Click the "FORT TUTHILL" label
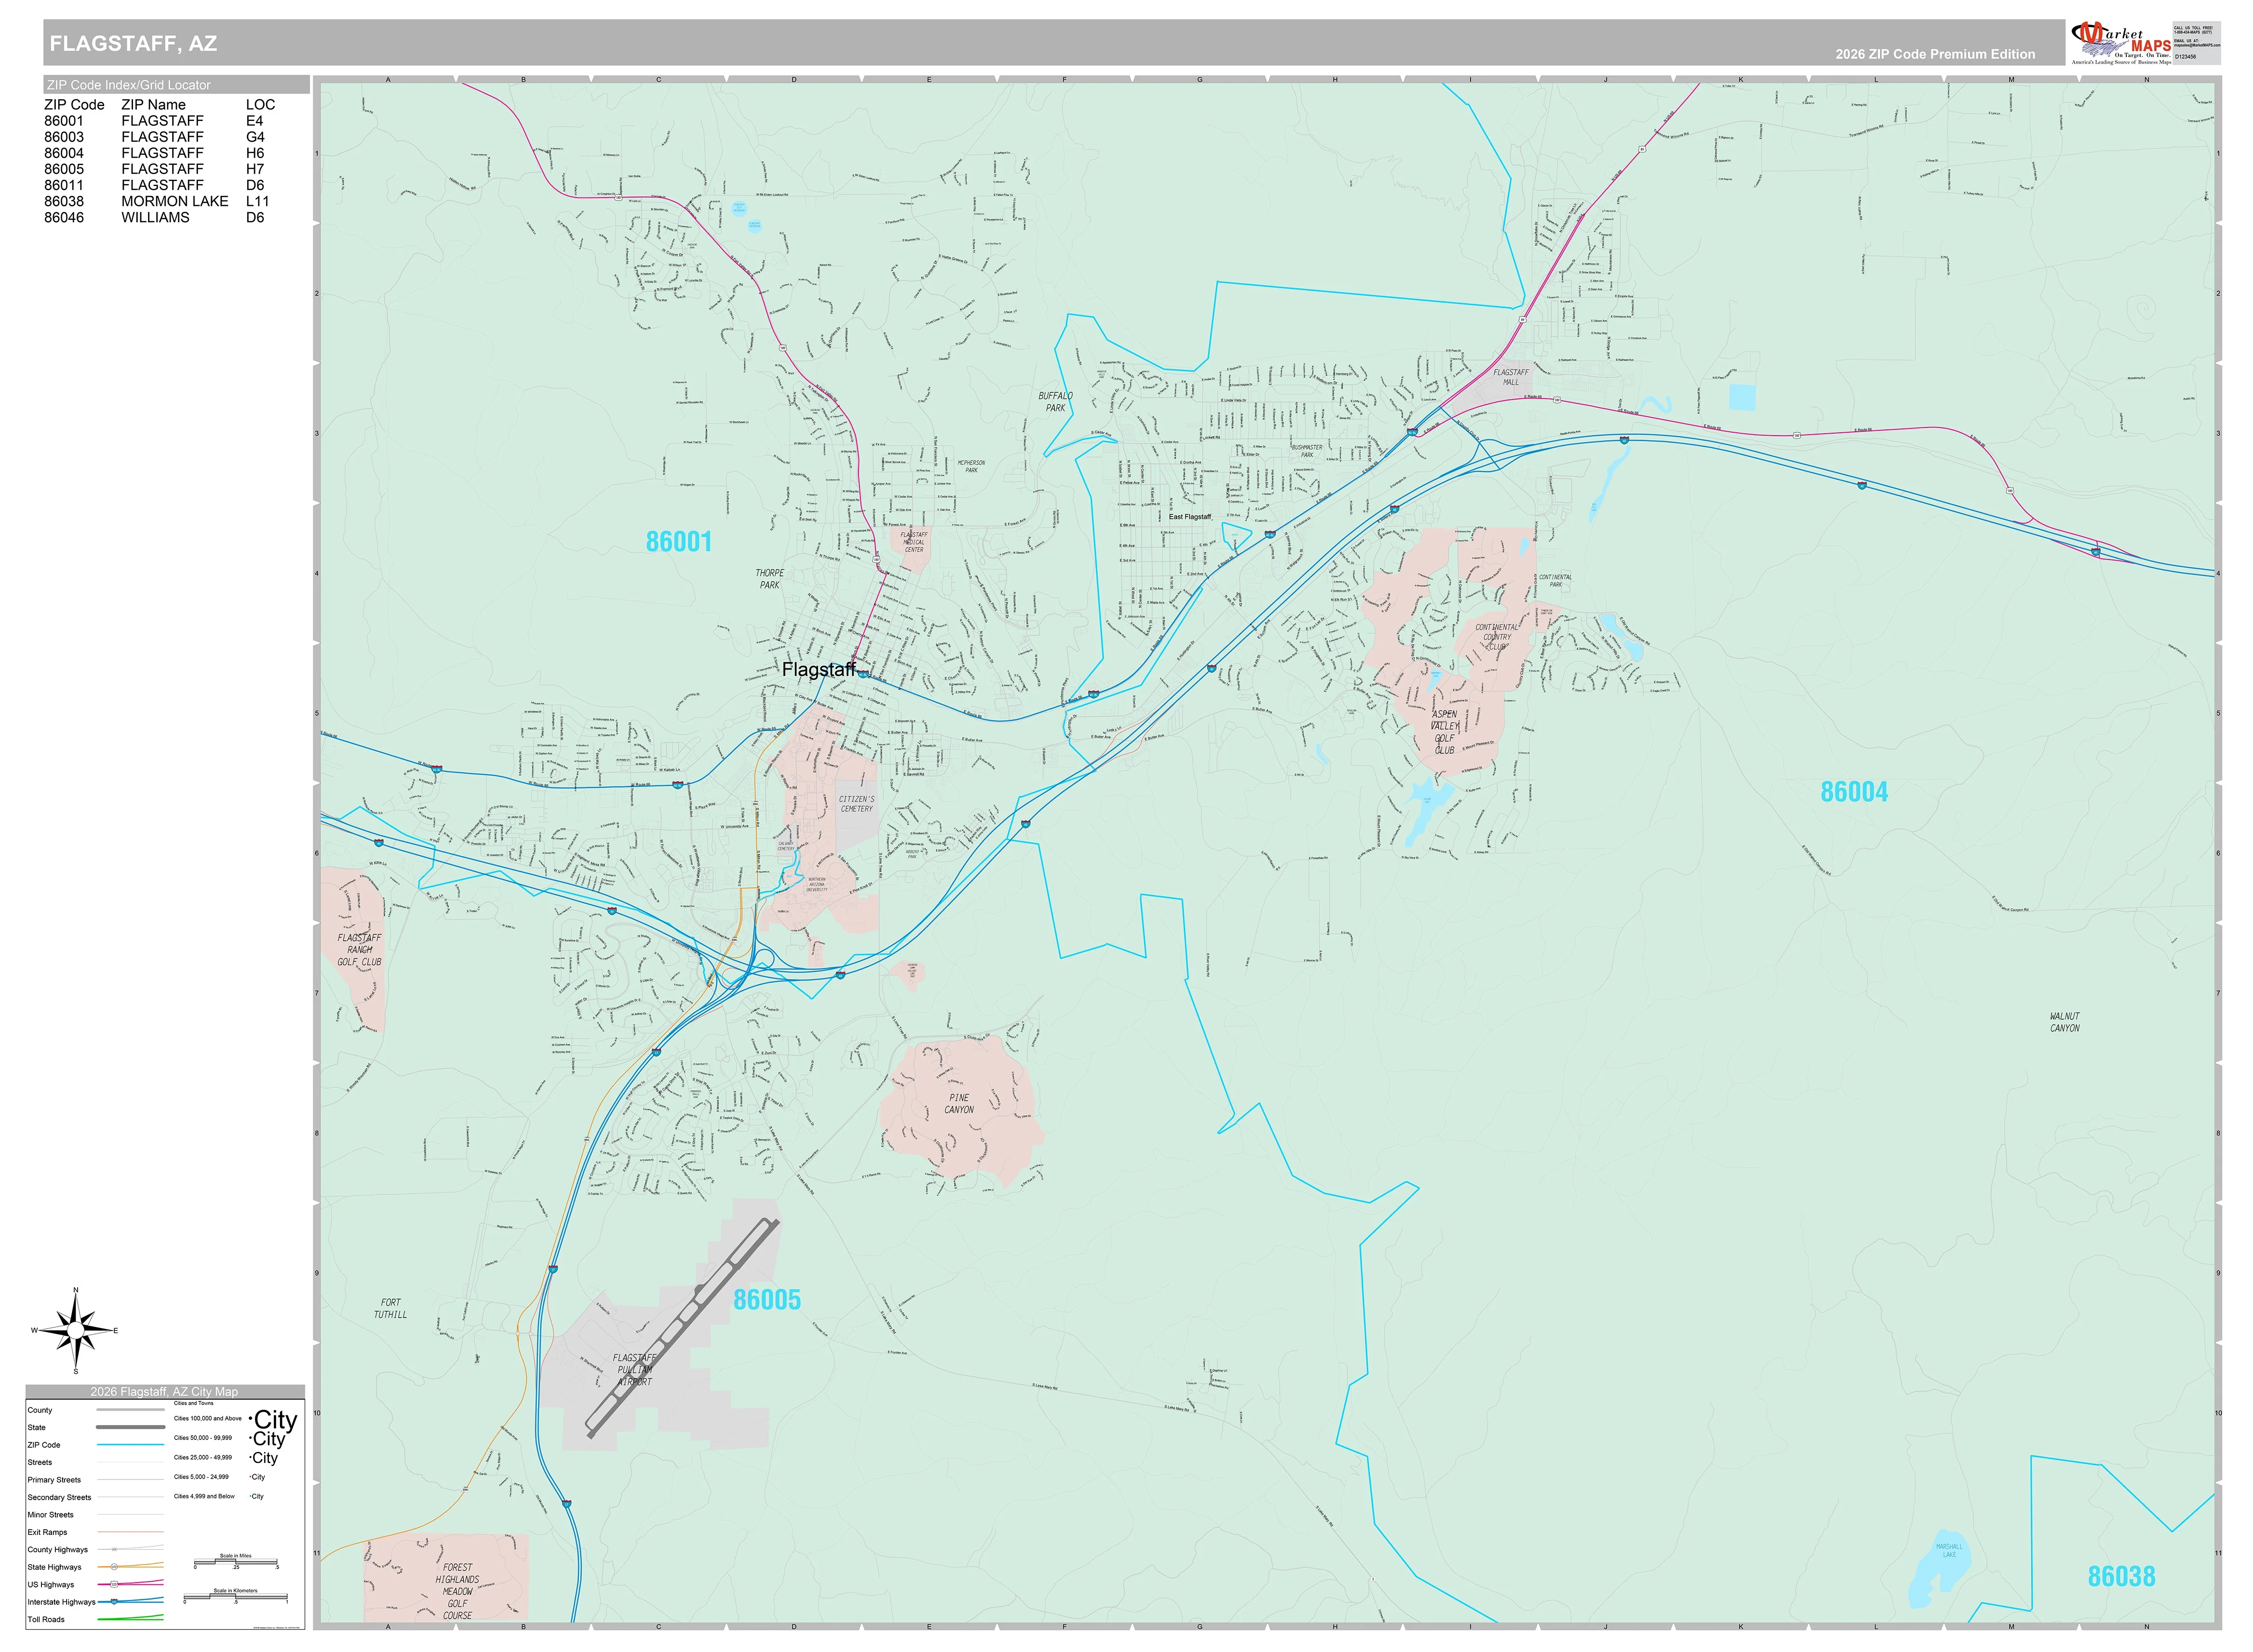Screen dimensions: 2253x1652 pos(390,1309)
